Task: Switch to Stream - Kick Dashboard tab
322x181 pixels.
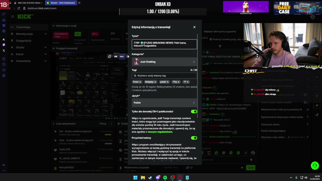Action: click(61, 3)
